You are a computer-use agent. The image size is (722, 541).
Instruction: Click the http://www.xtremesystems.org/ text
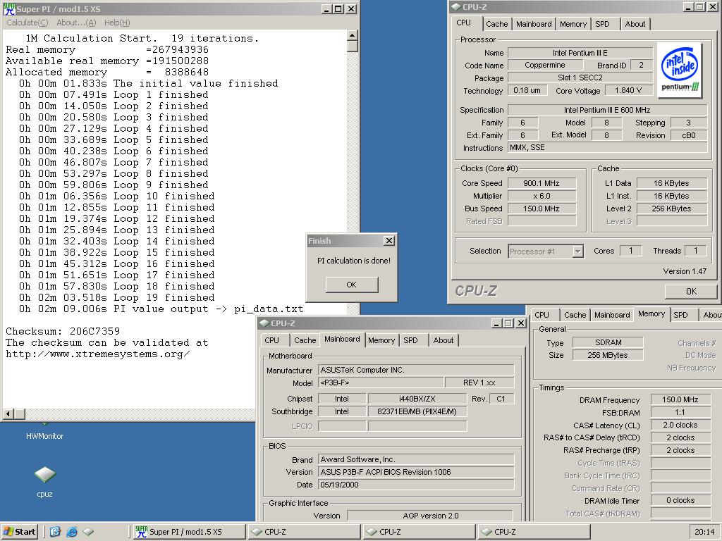point(97,354)
